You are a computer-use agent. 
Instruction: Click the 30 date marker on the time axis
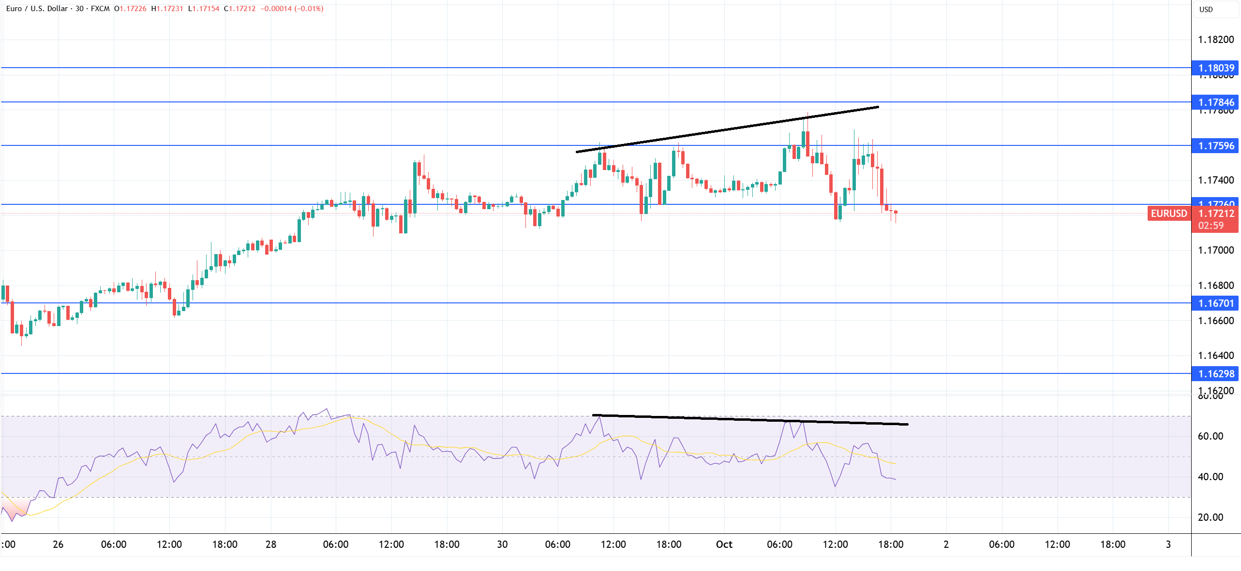coord(502,544)
